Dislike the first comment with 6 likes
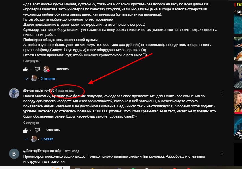The height and width of the screenshot is (169, 242). tap(37, 69)
